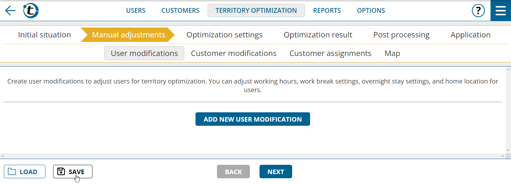Open the Users menu

click(x=136, y=11)
